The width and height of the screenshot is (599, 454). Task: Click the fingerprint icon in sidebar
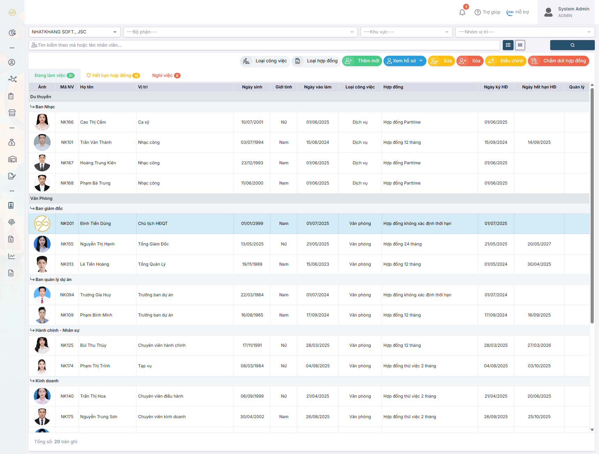click(12, 222)
